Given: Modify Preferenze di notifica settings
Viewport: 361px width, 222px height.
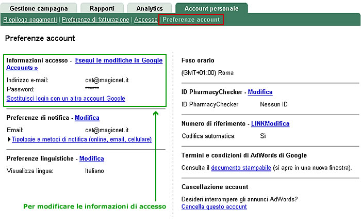Looking at the screenshot, I should point(87,118).
